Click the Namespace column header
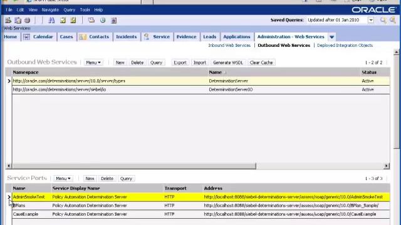The width and height of the screenshot is (401, 225). 26,72
